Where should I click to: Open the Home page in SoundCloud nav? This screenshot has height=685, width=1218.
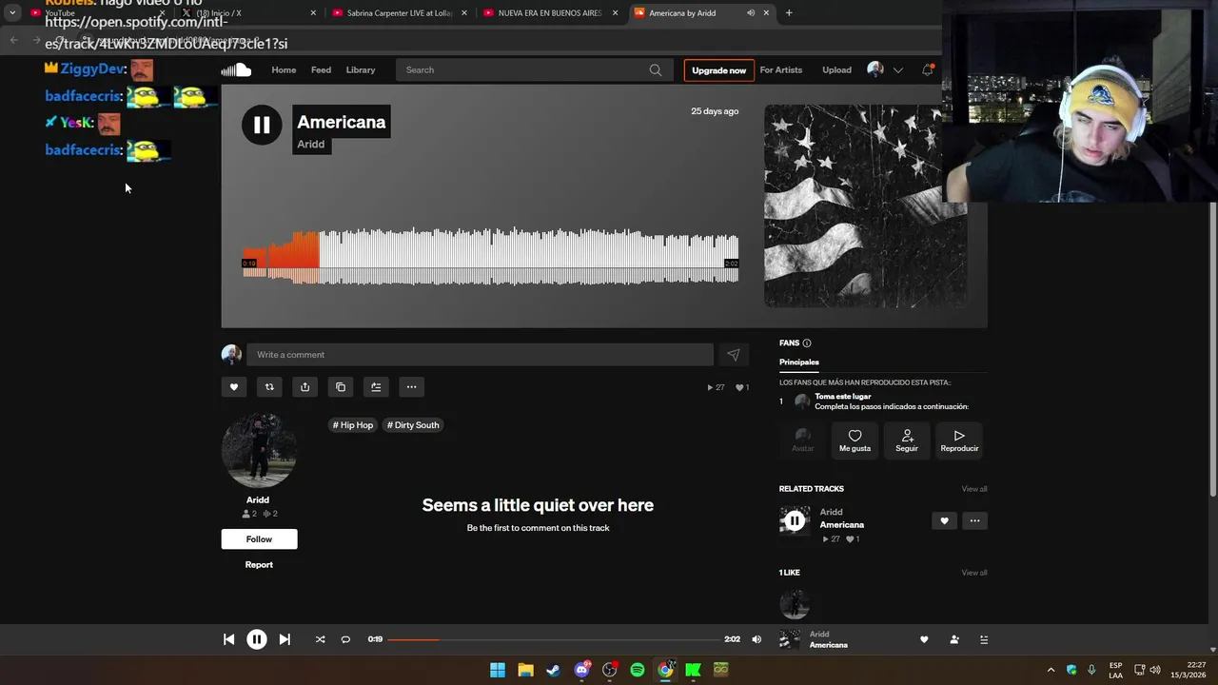(284, 69)
